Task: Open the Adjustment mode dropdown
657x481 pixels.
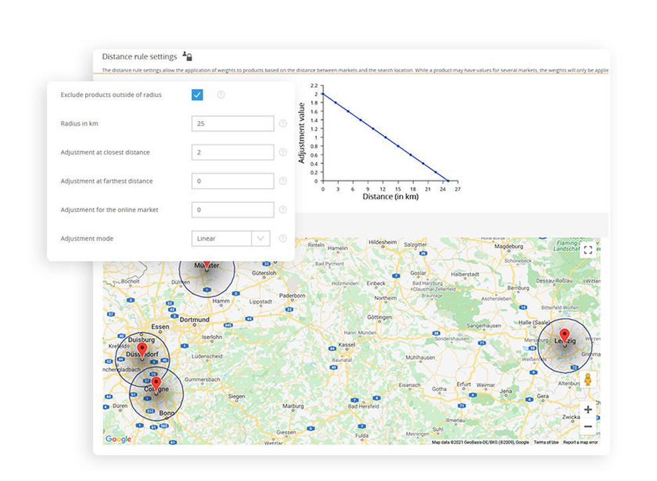Action: coord(231,239)
